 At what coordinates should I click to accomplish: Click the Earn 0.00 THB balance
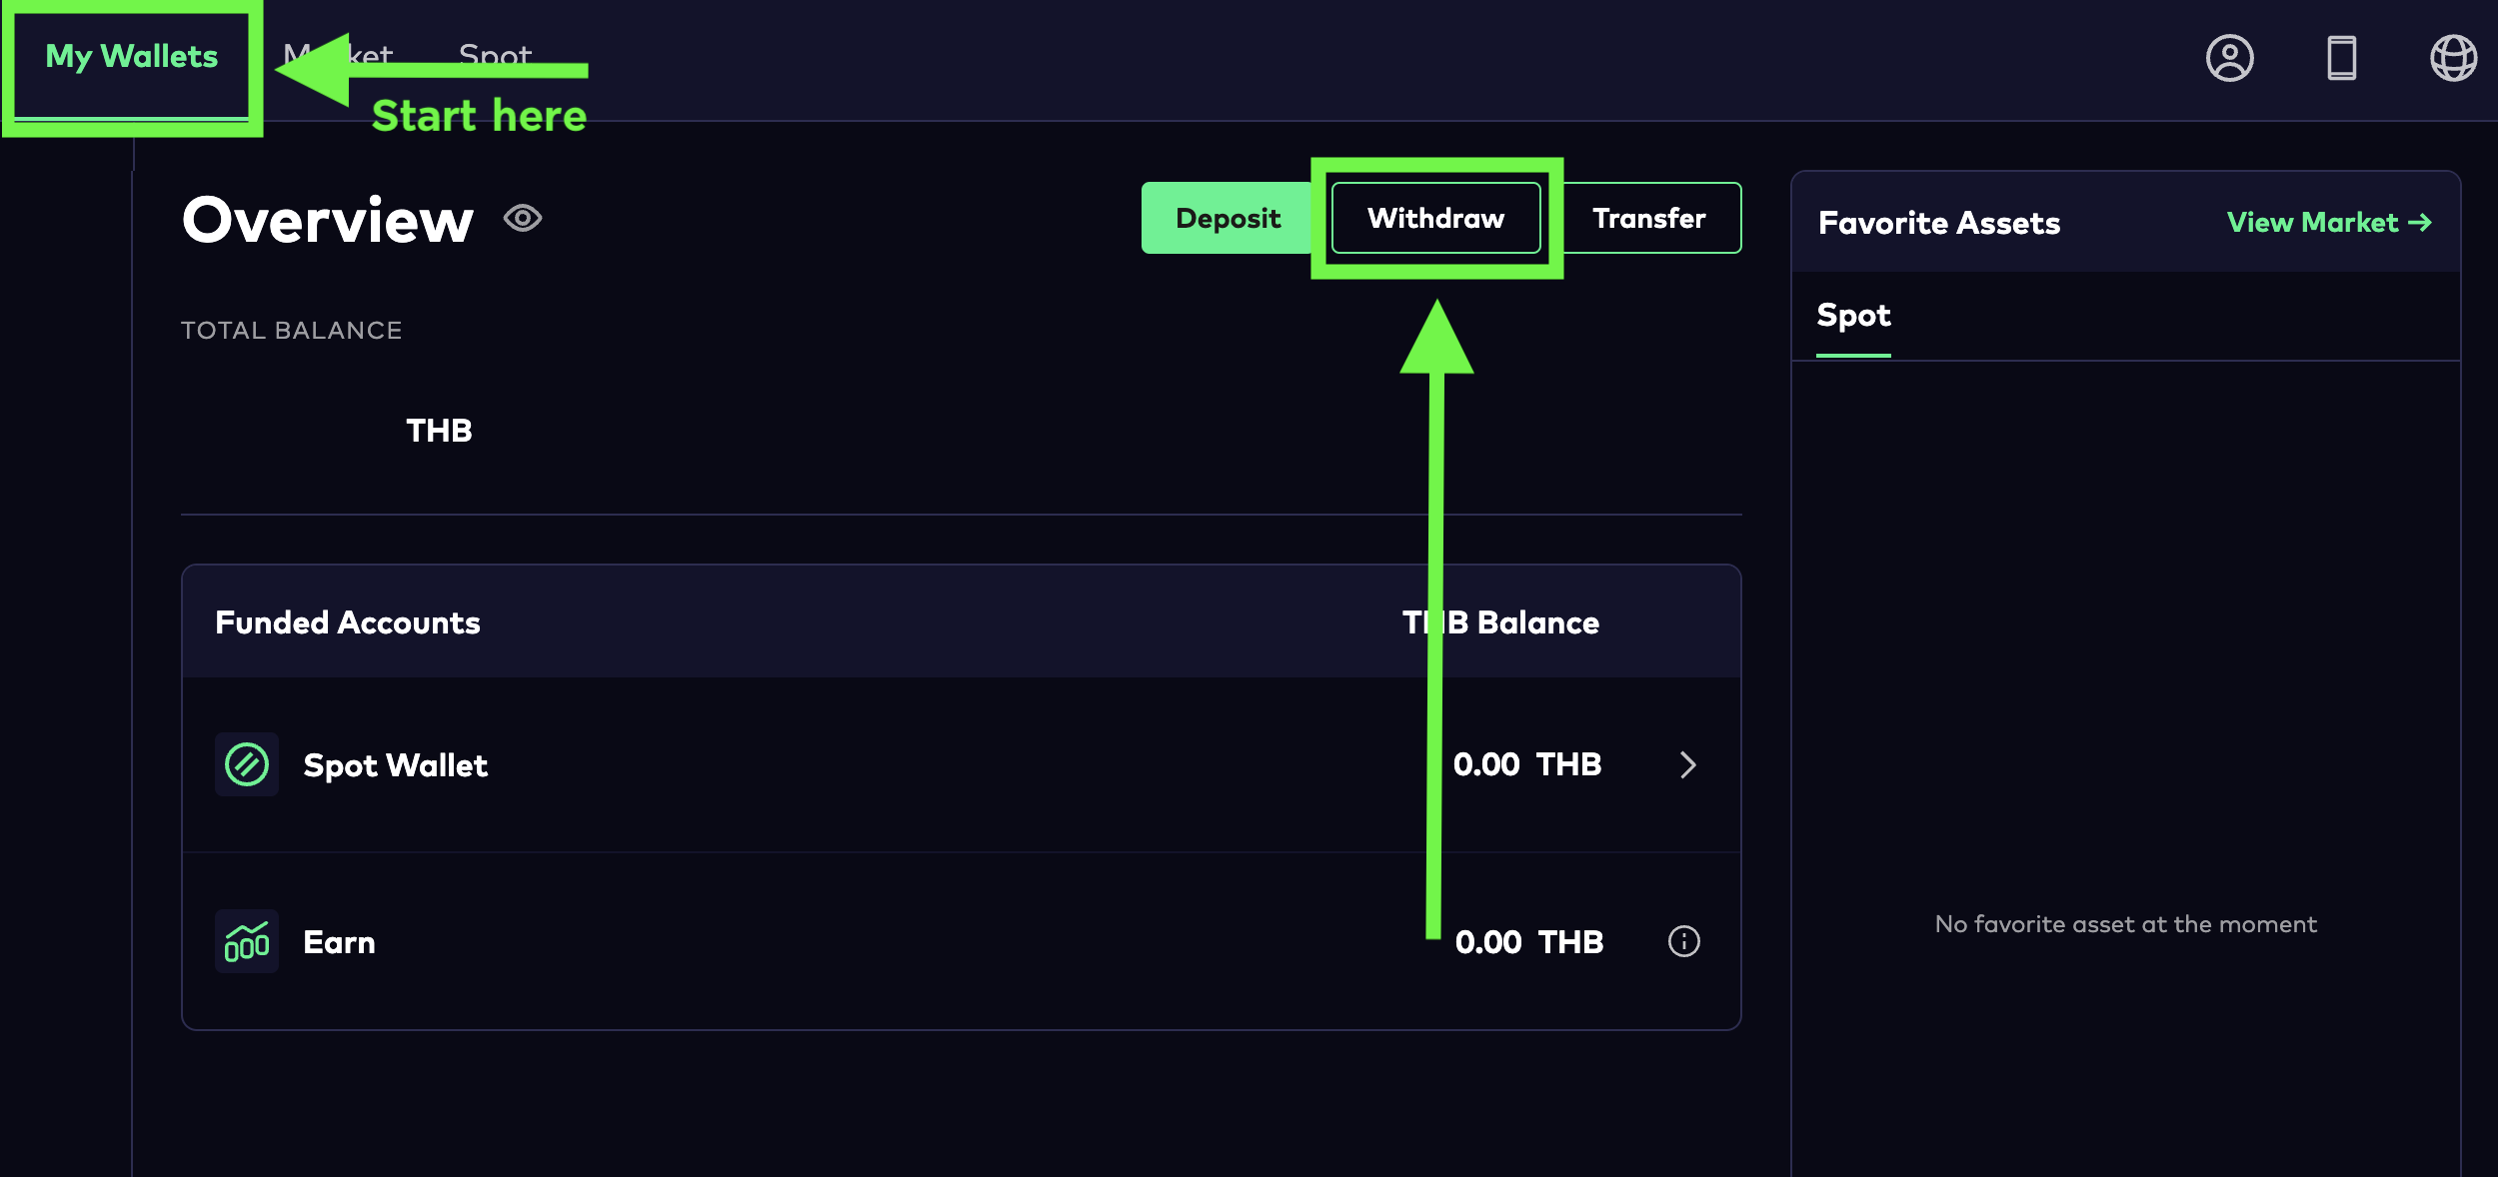click(1528, 942)
